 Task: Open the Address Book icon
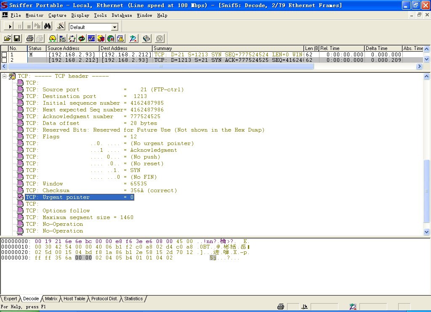click(146, 38)
